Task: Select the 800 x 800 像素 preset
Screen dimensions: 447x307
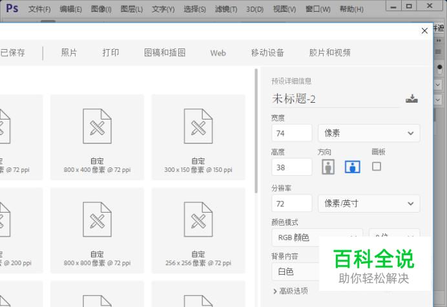Action: click(x=97, y=231)
